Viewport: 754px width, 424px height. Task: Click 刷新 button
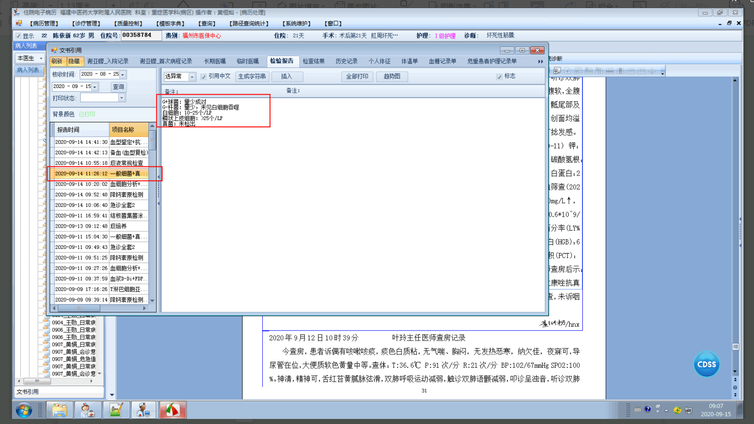[x=57, y=61]
